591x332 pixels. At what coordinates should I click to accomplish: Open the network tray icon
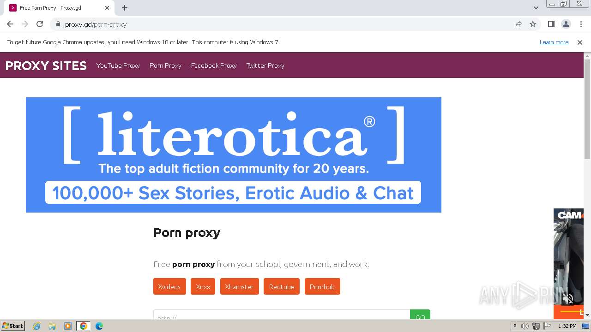pyautogui.click(x=536, y=326)
